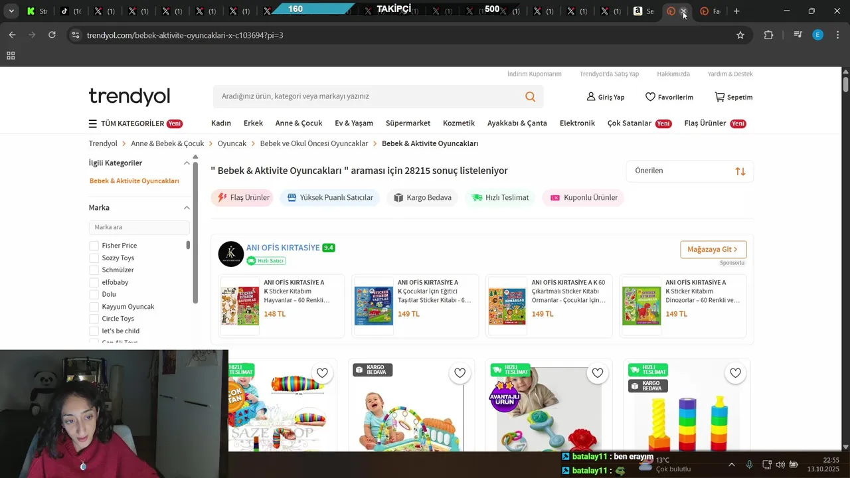Check the Fisher Price brand filter

tap(94, 246)
